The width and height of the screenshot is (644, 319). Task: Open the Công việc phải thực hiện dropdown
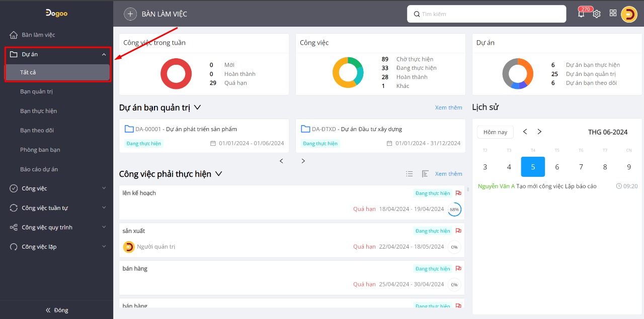[218, 174]
